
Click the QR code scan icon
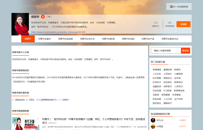tap(171, 7)
